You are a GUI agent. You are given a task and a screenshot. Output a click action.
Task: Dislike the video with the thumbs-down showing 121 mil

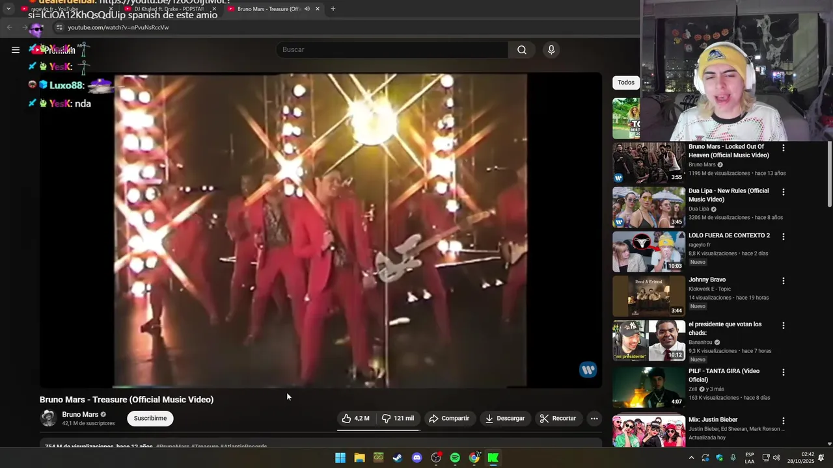pyautogui.click(x=398, y=419)
